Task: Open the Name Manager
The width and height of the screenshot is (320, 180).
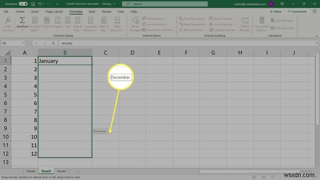Action: click(135, 24)
